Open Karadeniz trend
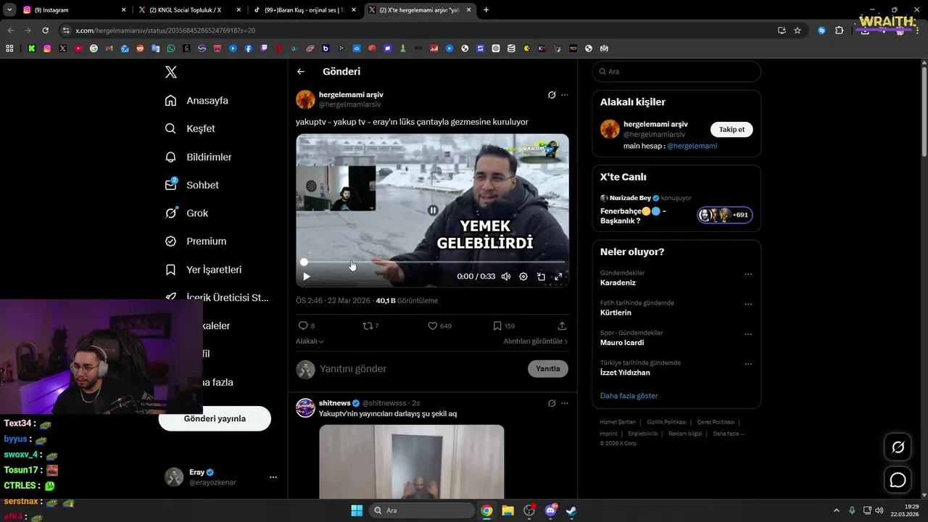928x522 pixels. [618, 283]
